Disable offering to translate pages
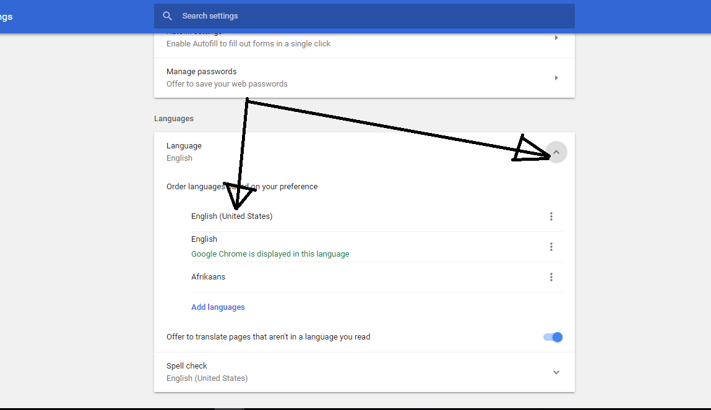Screen dimensions: 711x410 click(553, 336)
